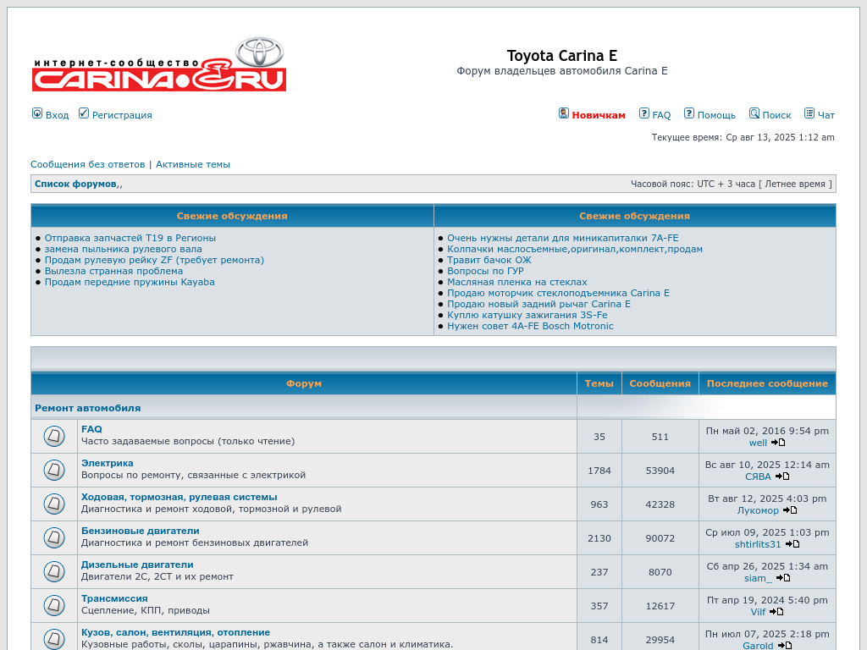Open the Список форумов breadcrumb
The image size is (867, 650).
[75, 184]
